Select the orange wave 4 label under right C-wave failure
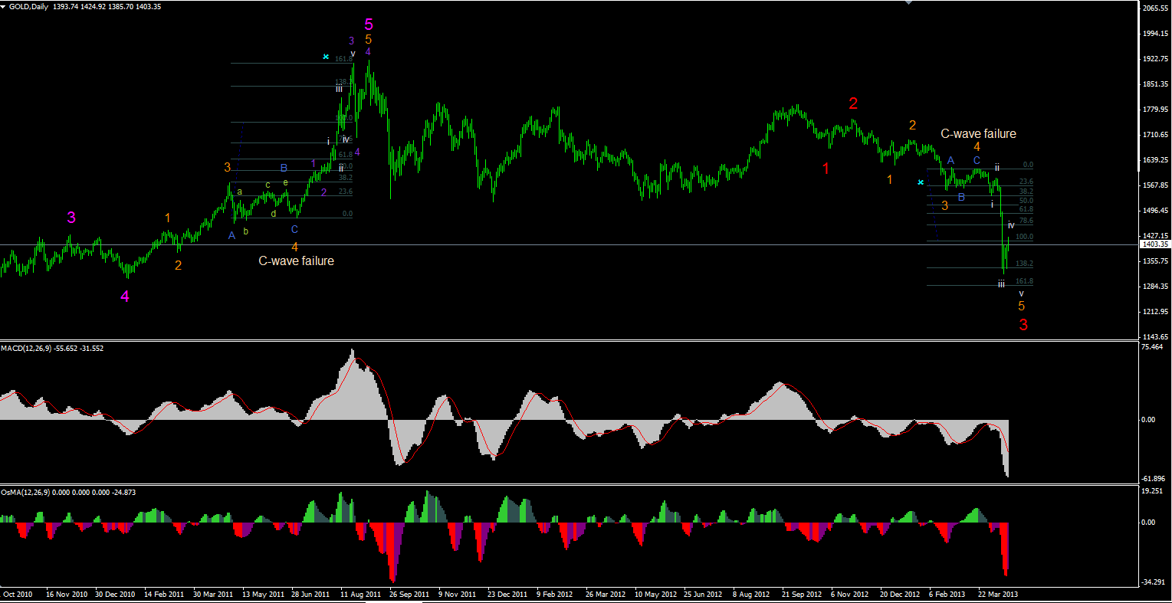Viewport: 1172px width, 603px height. pos(977,147)
